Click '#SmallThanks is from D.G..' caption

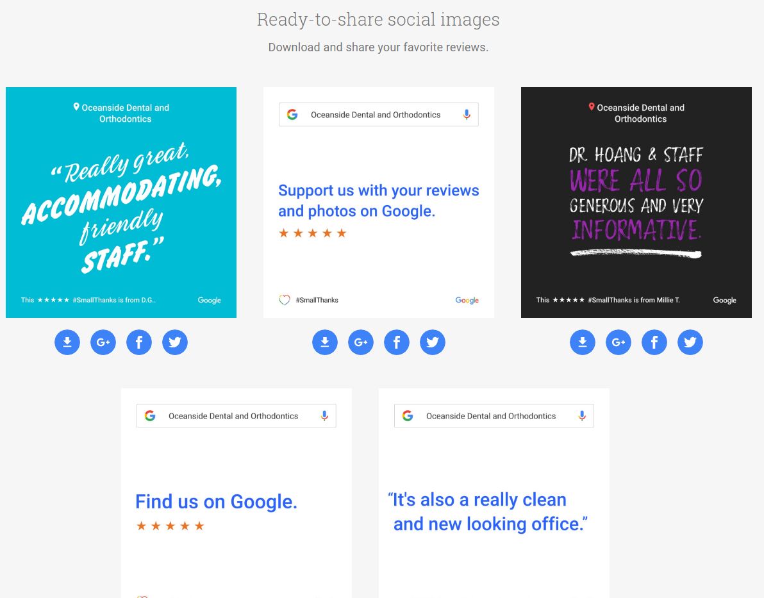pos(115,300)
